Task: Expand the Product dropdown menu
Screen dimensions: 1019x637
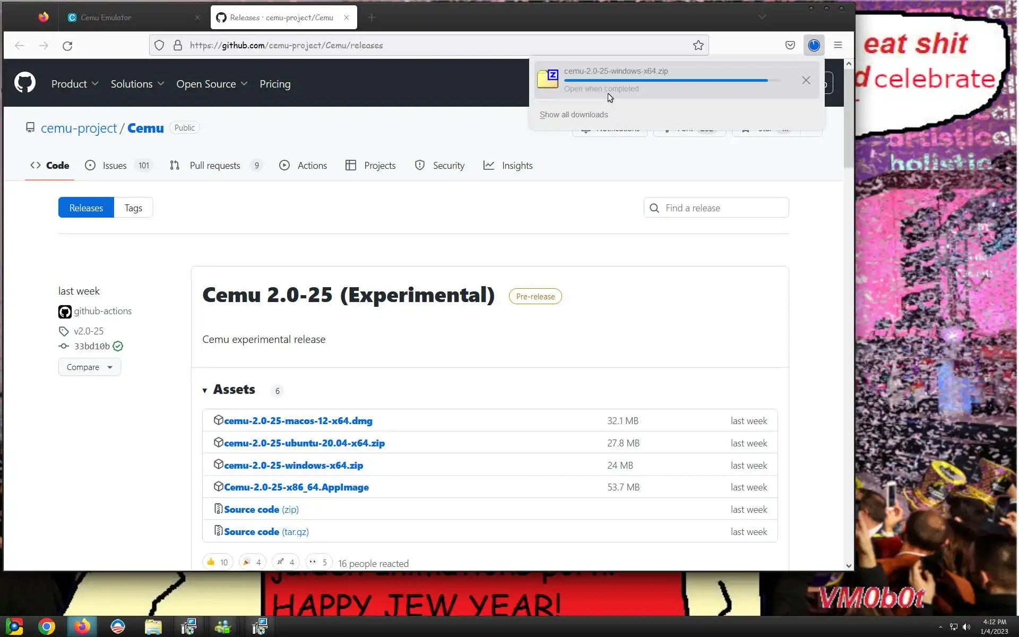Action: [x=74, y=84]
